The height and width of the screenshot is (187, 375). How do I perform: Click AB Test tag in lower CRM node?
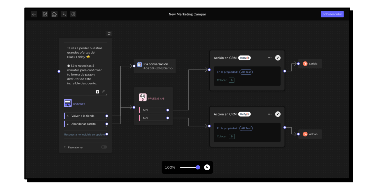246,128
